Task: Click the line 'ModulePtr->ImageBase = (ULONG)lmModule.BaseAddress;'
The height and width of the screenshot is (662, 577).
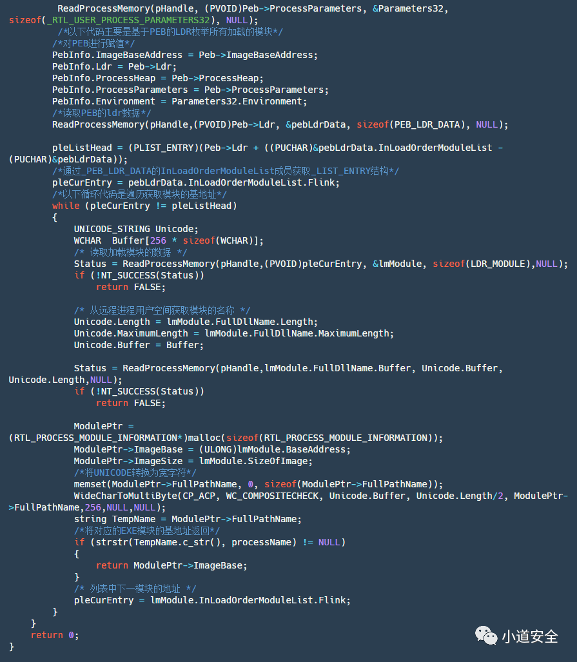Action: 212,450
